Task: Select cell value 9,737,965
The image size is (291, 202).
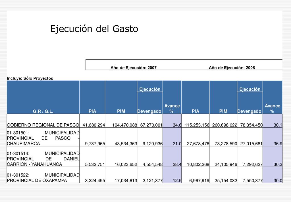Action: (95, 144)
